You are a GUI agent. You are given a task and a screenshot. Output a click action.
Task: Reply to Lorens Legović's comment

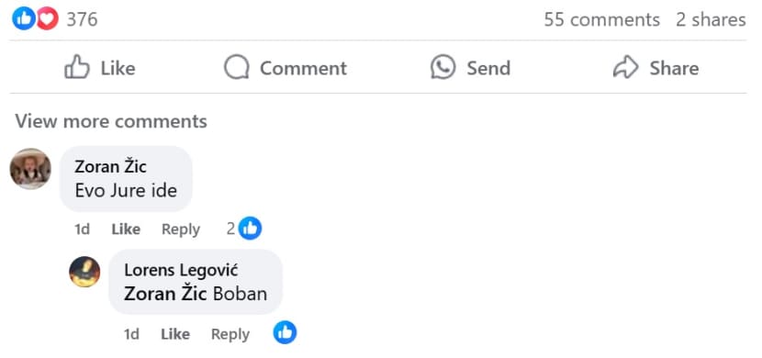pos(230,334)
